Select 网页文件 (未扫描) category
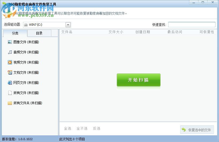Screen dimensions: 219x142 [23, 83]
